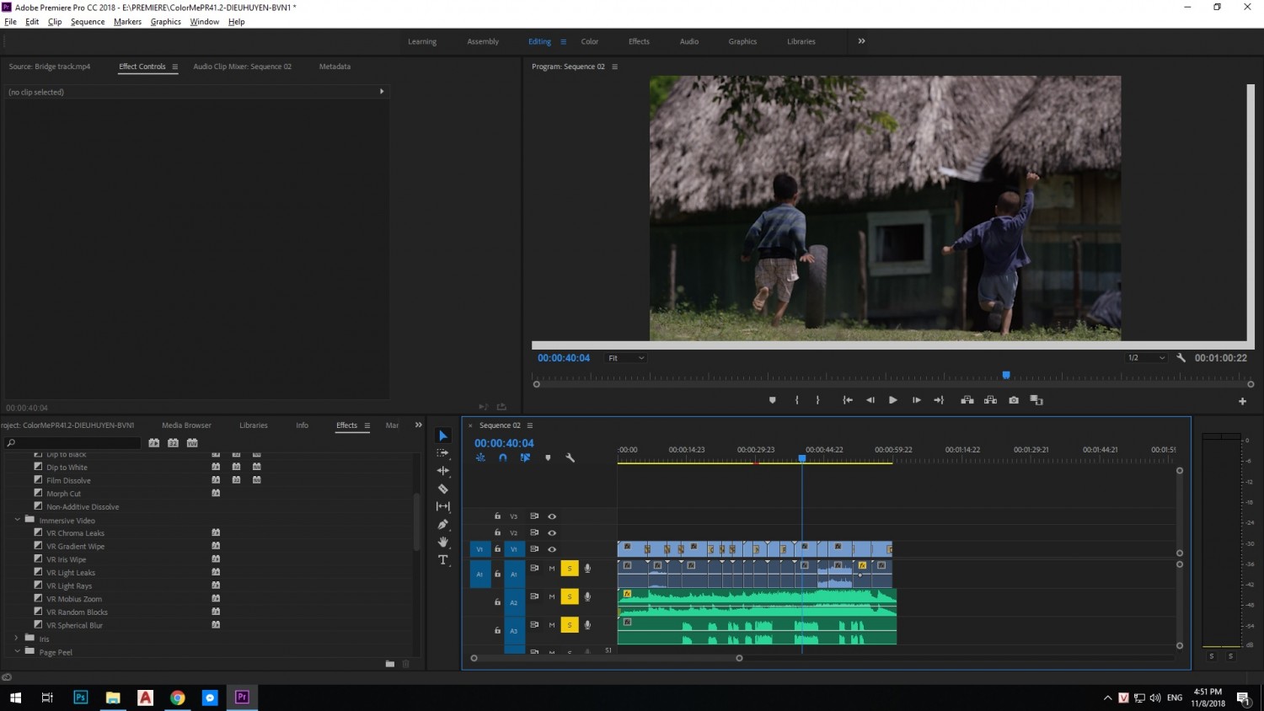This screenshot has height=711, width=1264.
Task: Collapse the Immersive Video folder
Action: [17, 520]
